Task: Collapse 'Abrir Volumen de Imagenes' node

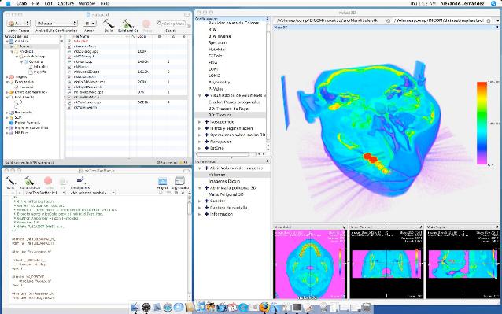Action: tap(199, 168)
